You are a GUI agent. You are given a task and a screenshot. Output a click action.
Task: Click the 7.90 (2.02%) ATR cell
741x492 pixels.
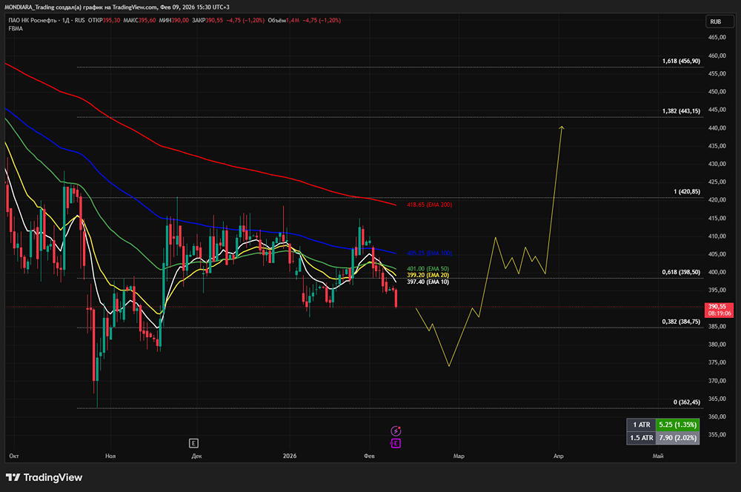(x=678, y=438)
